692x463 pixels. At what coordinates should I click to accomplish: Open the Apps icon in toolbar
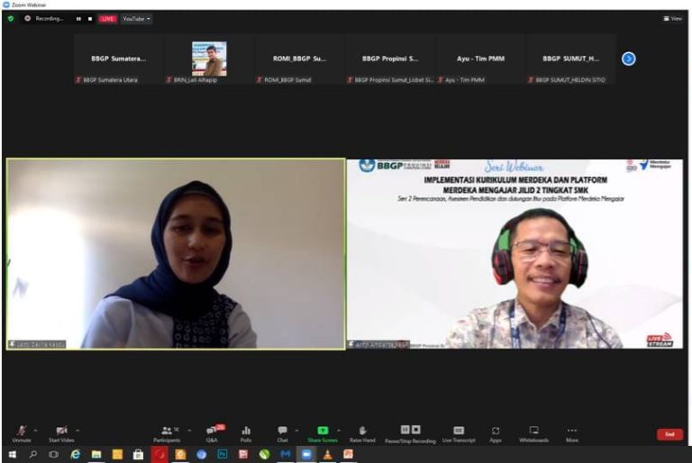point(496,434)
